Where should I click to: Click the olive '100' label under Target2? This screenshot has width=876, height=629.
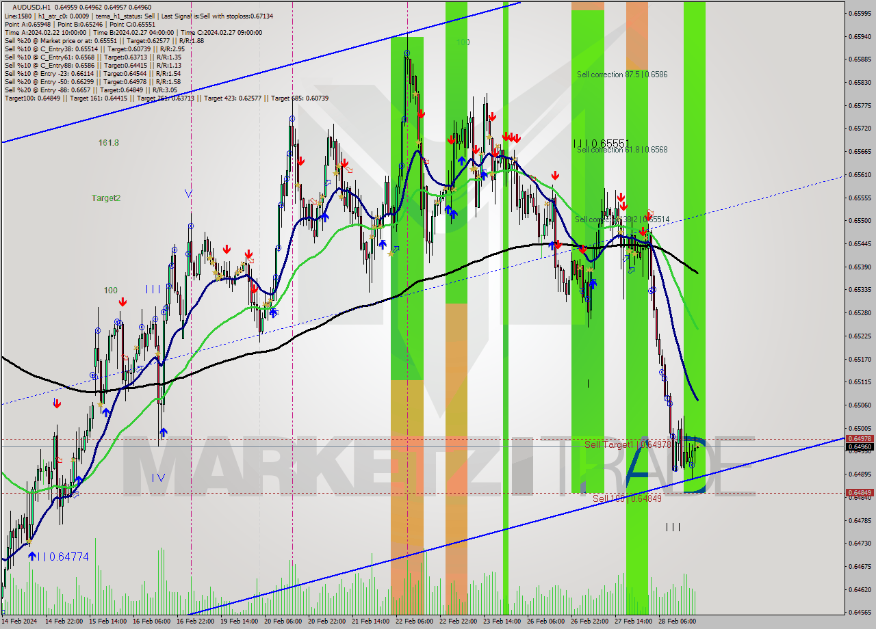click(110, 291)
